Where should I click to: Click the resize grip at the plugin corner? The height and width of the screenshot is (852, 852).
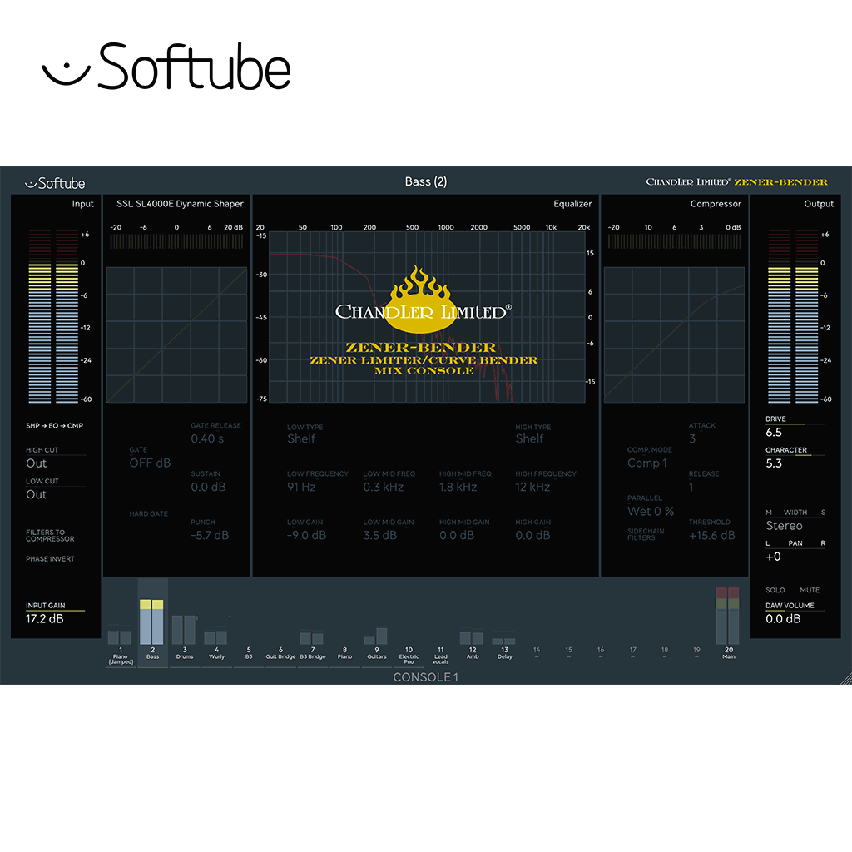pos(845,679)
